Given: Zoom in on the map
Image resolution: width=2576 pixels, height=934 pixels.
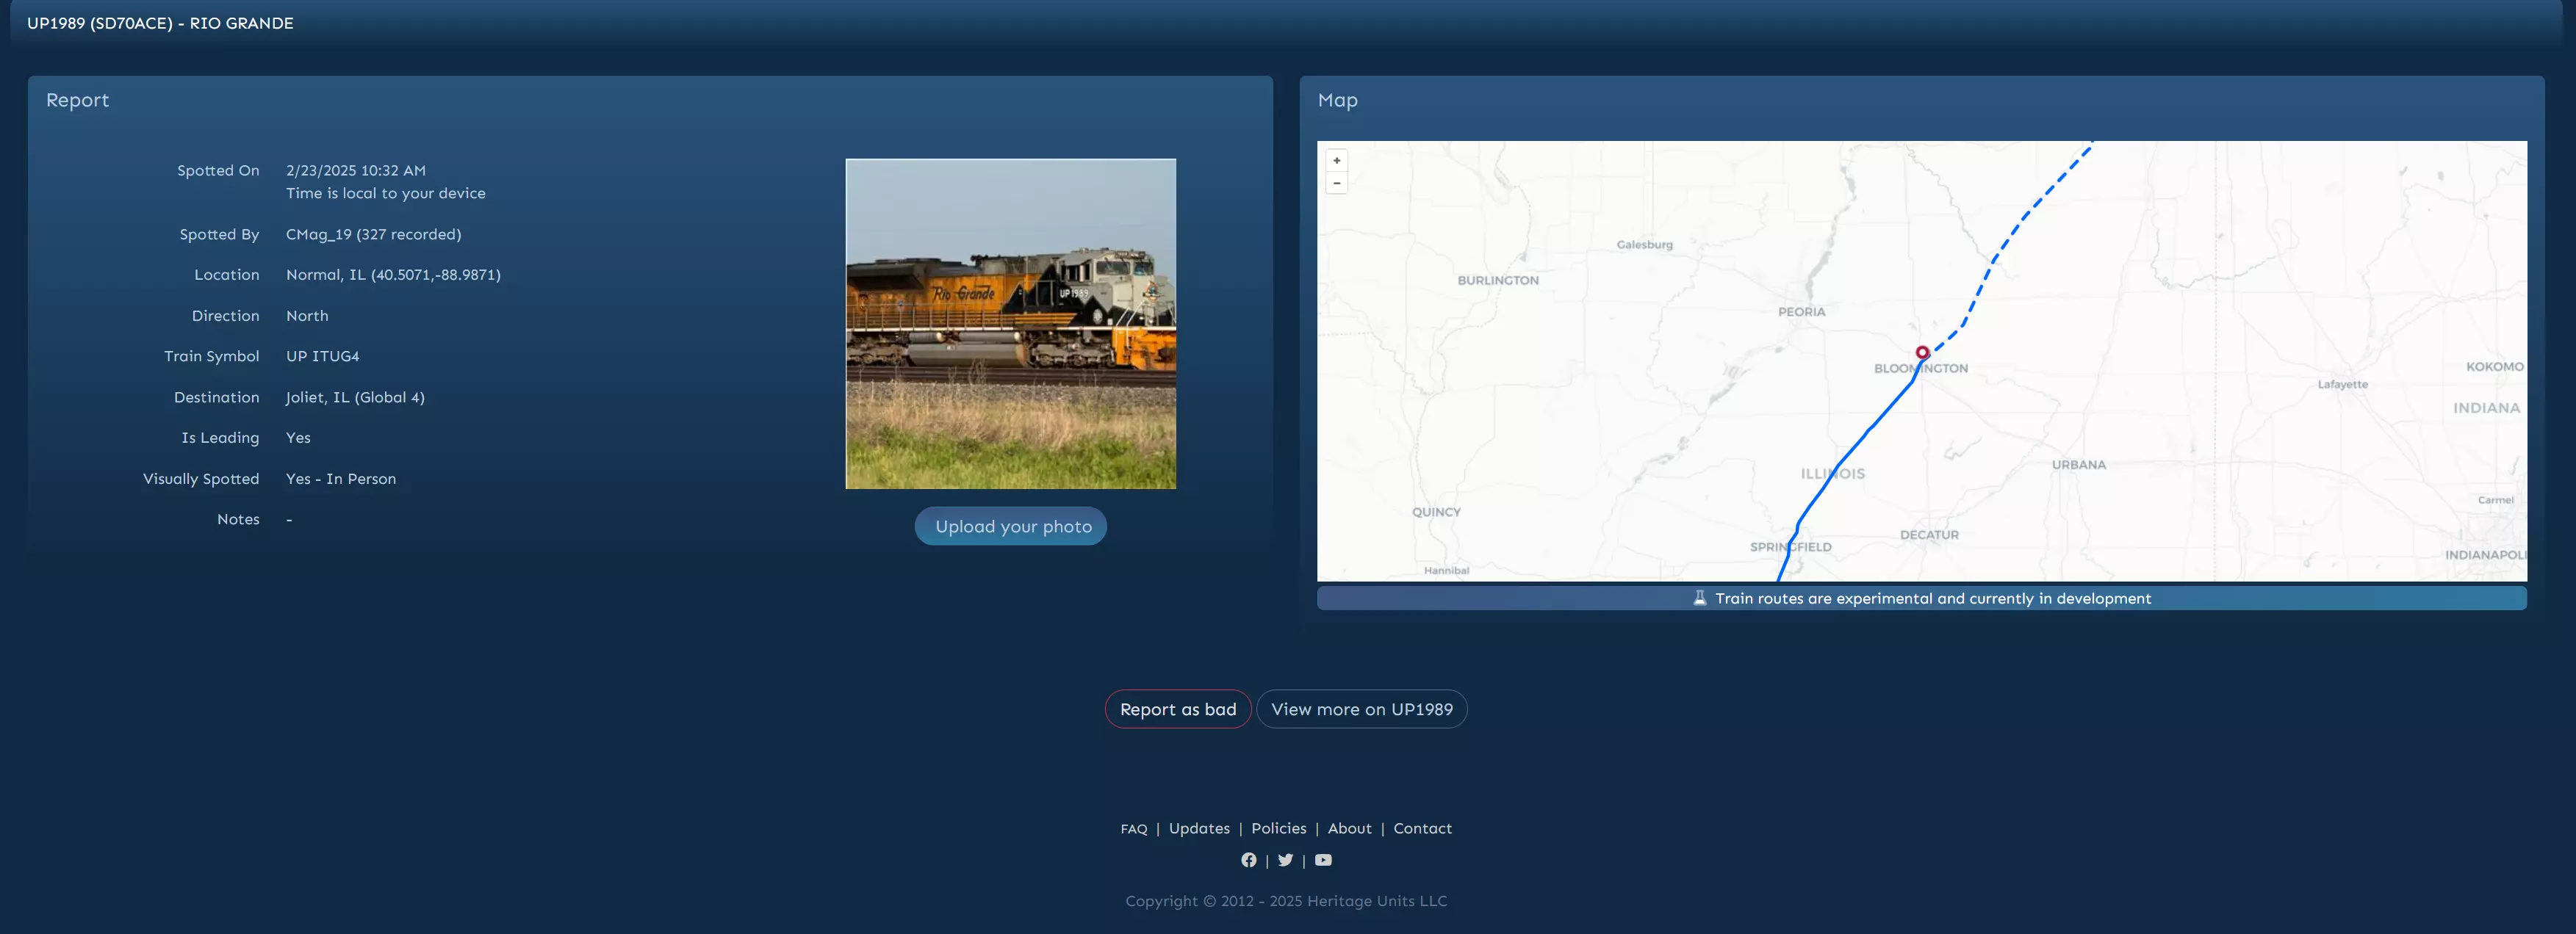Looking at the screenshot, I should click(1336, 161).
